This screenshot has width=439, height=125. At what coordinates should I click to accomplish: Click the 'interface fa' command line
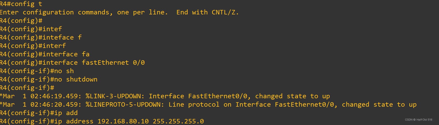[x=45, y=54]
